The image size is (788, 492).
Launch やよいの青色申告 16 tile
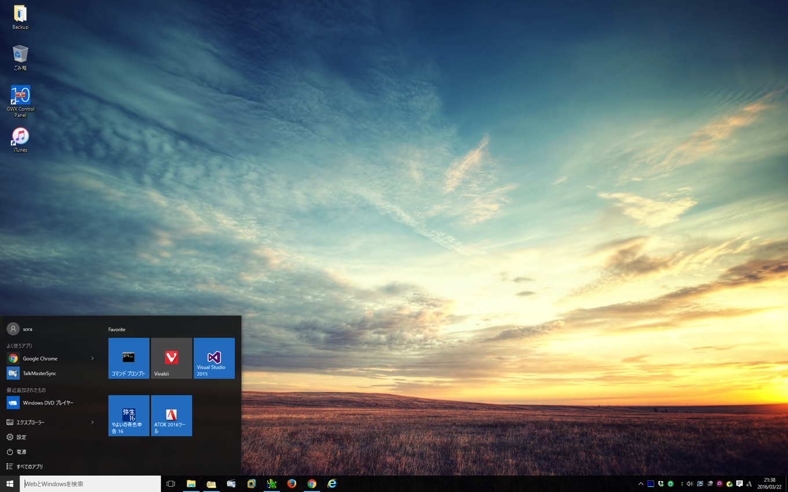click(x=129, y=416)
